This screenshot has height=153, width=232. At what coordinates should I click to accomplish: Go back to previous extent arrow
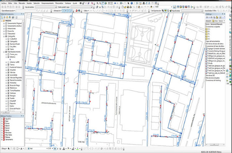click(115, 3)
